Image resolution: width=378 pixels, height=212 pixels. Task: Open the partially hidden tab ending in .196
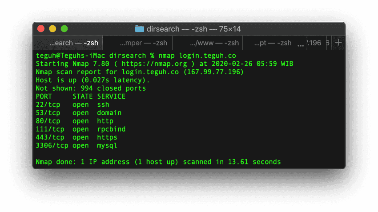click(317, 43)
